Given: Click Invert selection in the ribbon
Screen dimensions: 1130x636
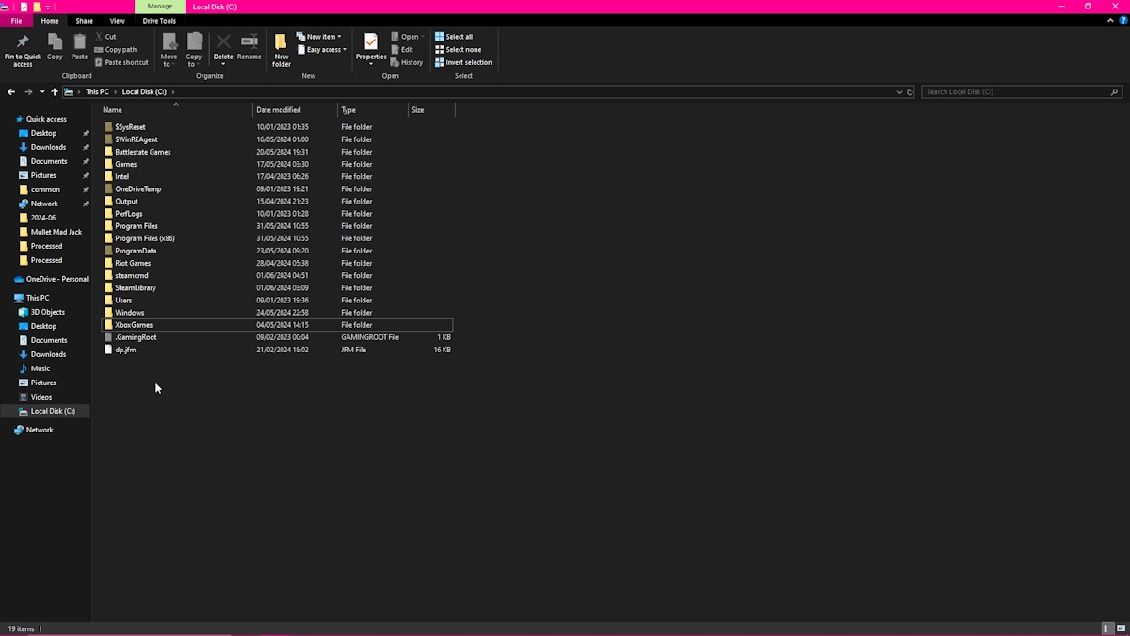Looking at the screenshot, I should (x=463, y=62).
